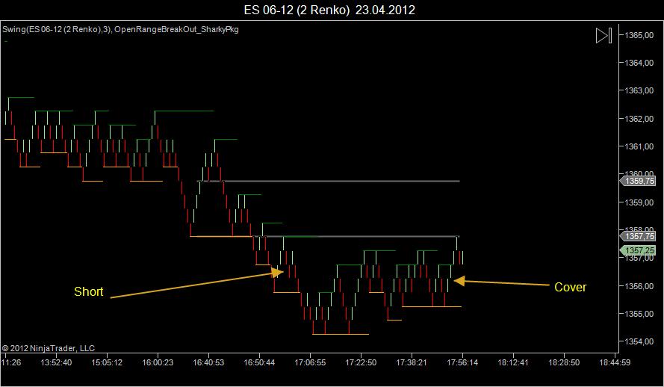The width and height of the screenshot is (664, 387).
Task: Click the 17:38:21 time axis label
Action: (x=412, y=362)
